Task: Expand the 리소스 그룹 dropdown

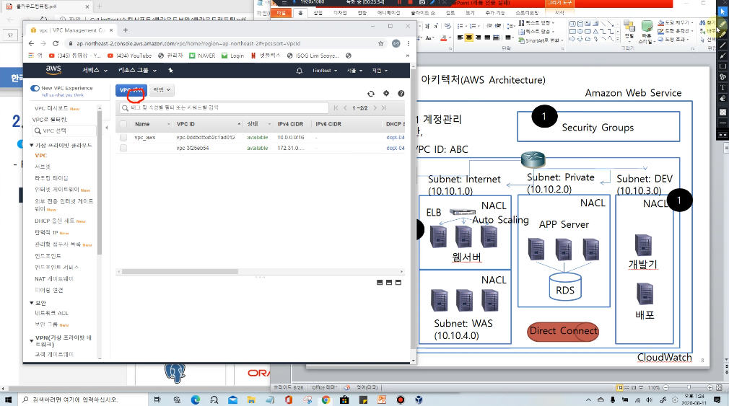Action: coord(137,70)
